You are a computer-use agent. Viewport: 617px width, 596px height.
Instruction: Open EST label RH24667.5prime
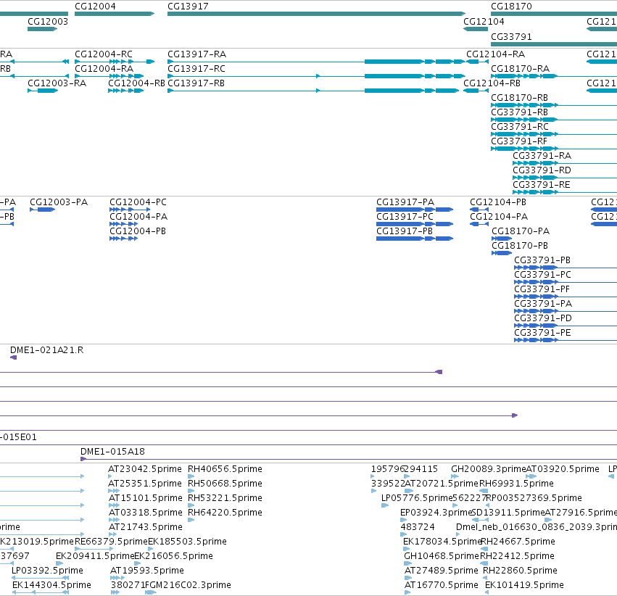pos(518,542)
